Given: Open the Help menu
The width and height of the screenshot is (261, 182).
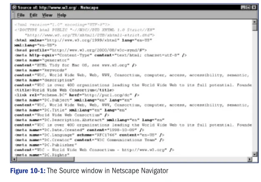Looking at the screenshot, I should point(62,15).
